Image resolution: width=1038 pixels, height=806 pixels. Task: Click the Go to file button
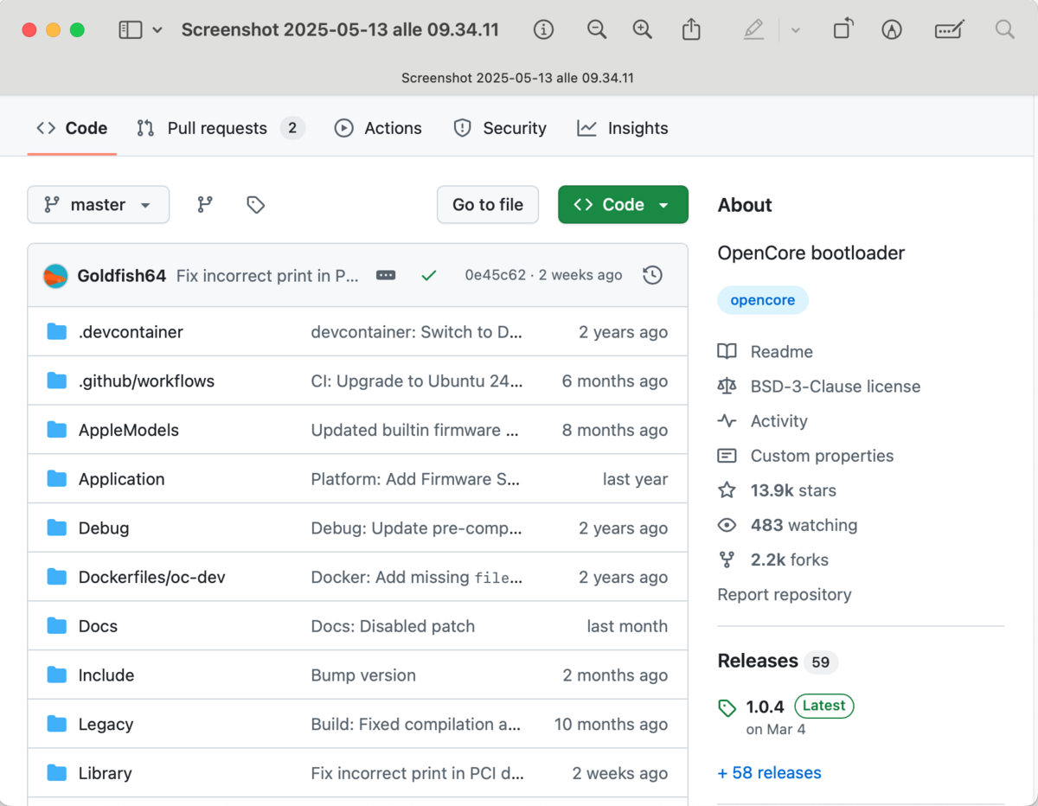pos(488,205)
